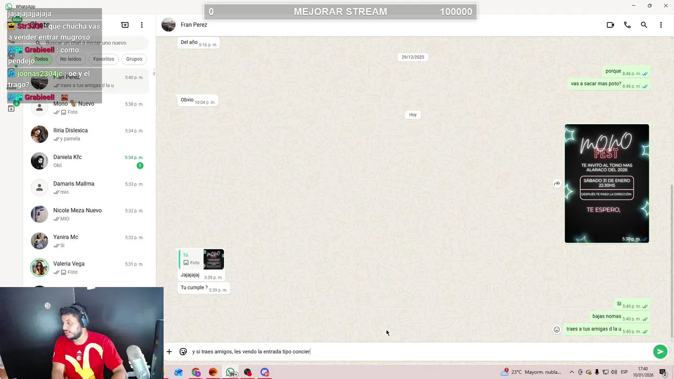Open chat options three-dot menu in header

tap(661, 25)
